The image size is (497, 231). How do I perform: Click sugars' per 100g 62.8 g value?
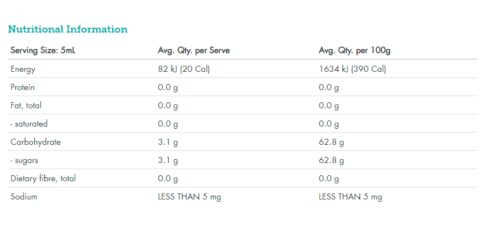click(x=331, y=160)
